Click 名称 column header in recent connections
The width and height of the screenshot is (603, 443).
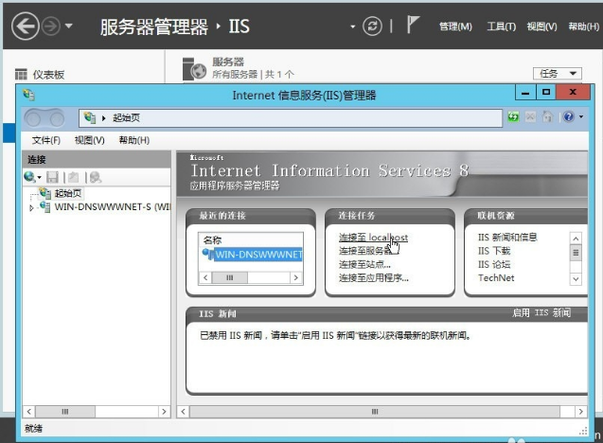[x=212, y=240]
